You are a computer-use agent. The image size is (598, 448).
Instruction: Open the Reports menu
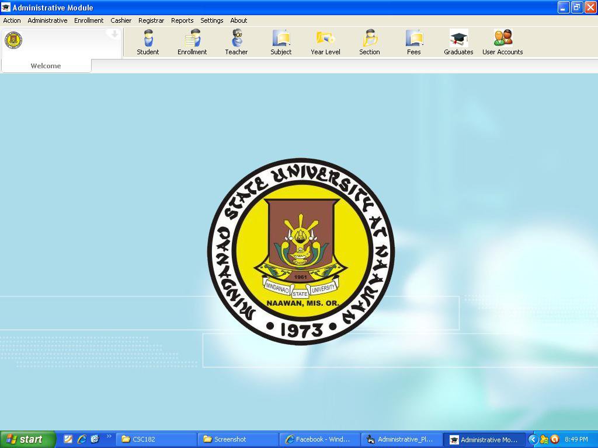point(182,20)
